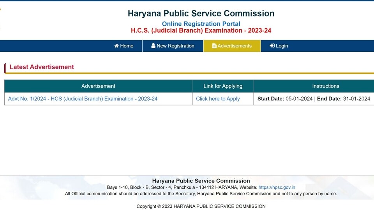Click the 'Click here to Apply' link
Viewport: 374px width, 210px height.
pos(218,98)
